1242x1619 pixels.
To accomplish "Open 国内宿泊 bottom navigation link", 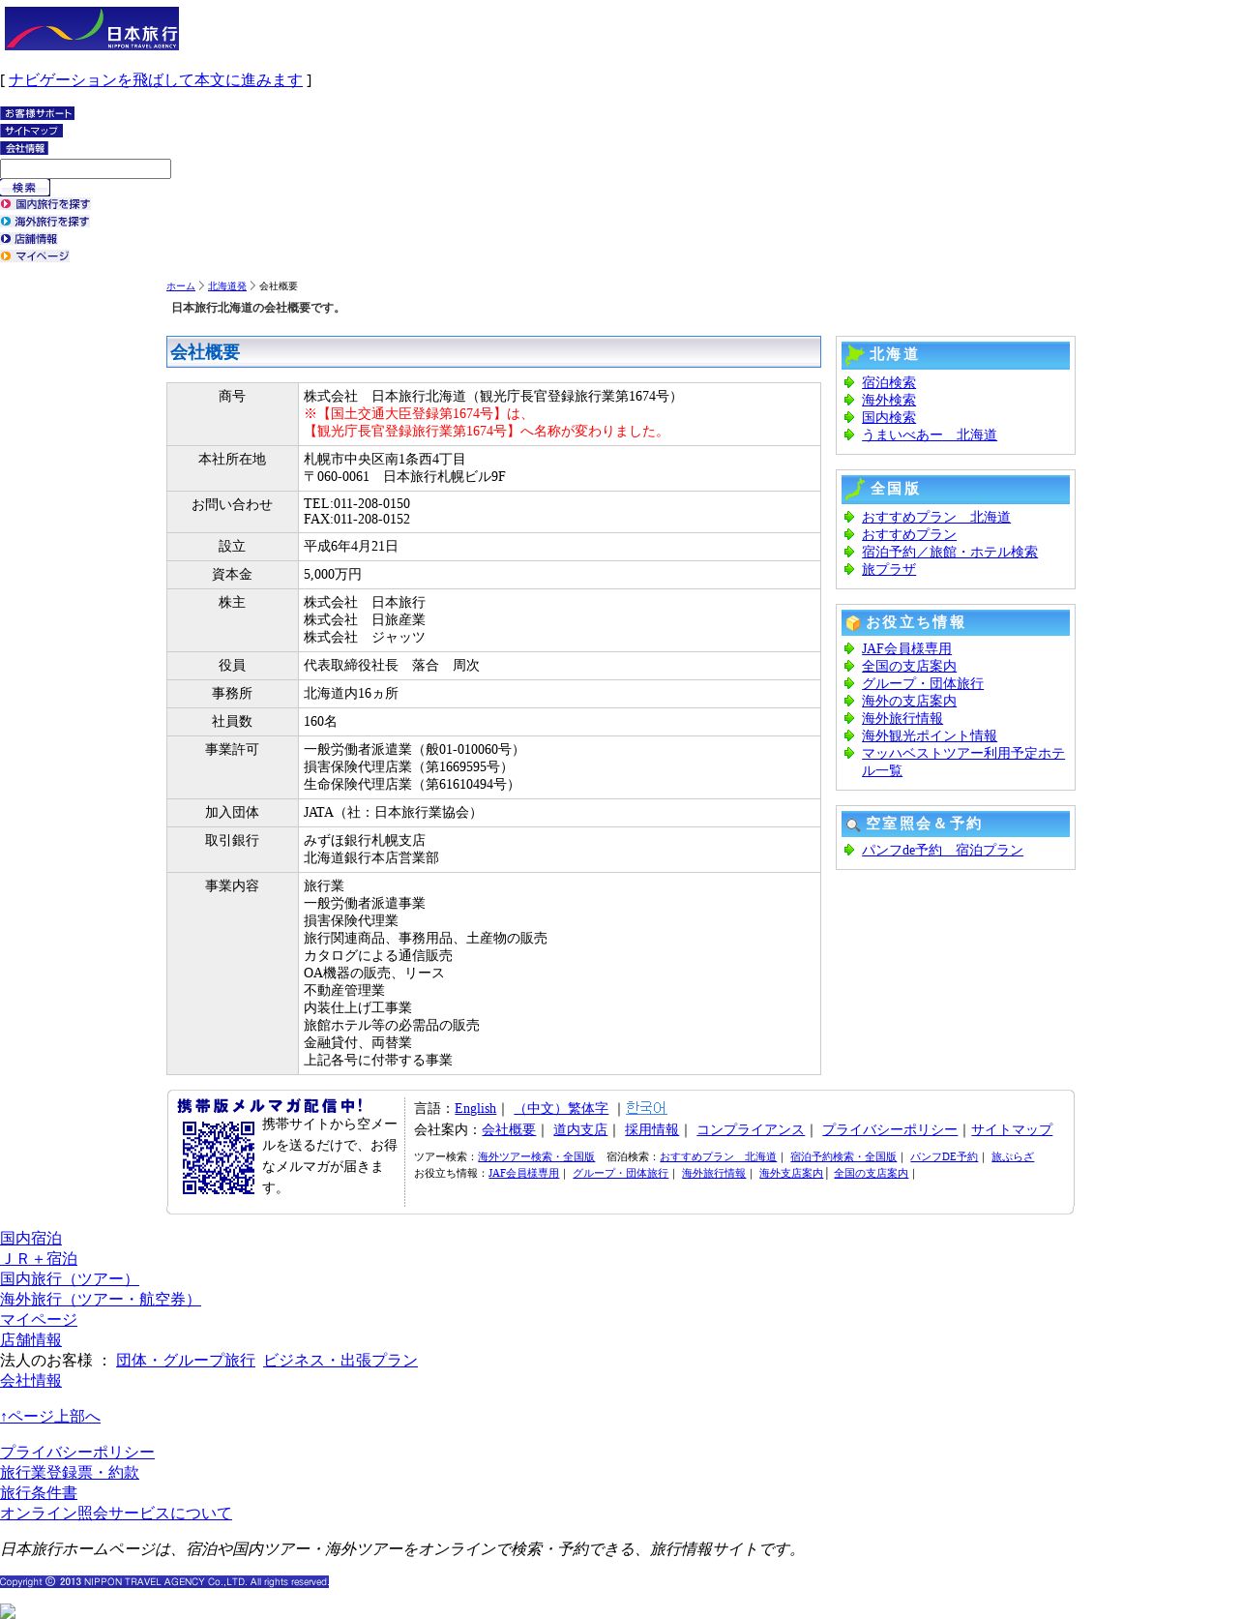I will [31, 1238].
